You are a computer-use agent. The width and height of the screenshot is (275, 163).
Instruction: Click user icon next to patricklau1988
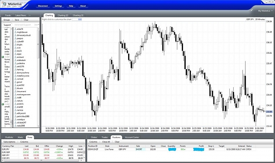click(15, 116)
